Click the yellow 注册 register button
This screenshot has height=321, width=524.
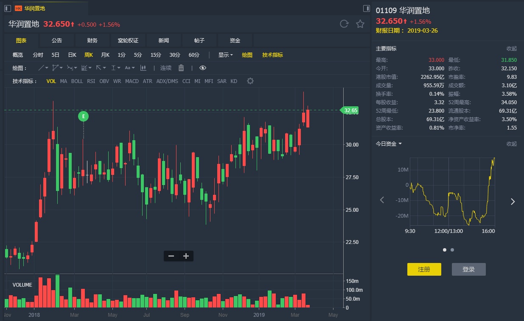[x=424, y=269]
